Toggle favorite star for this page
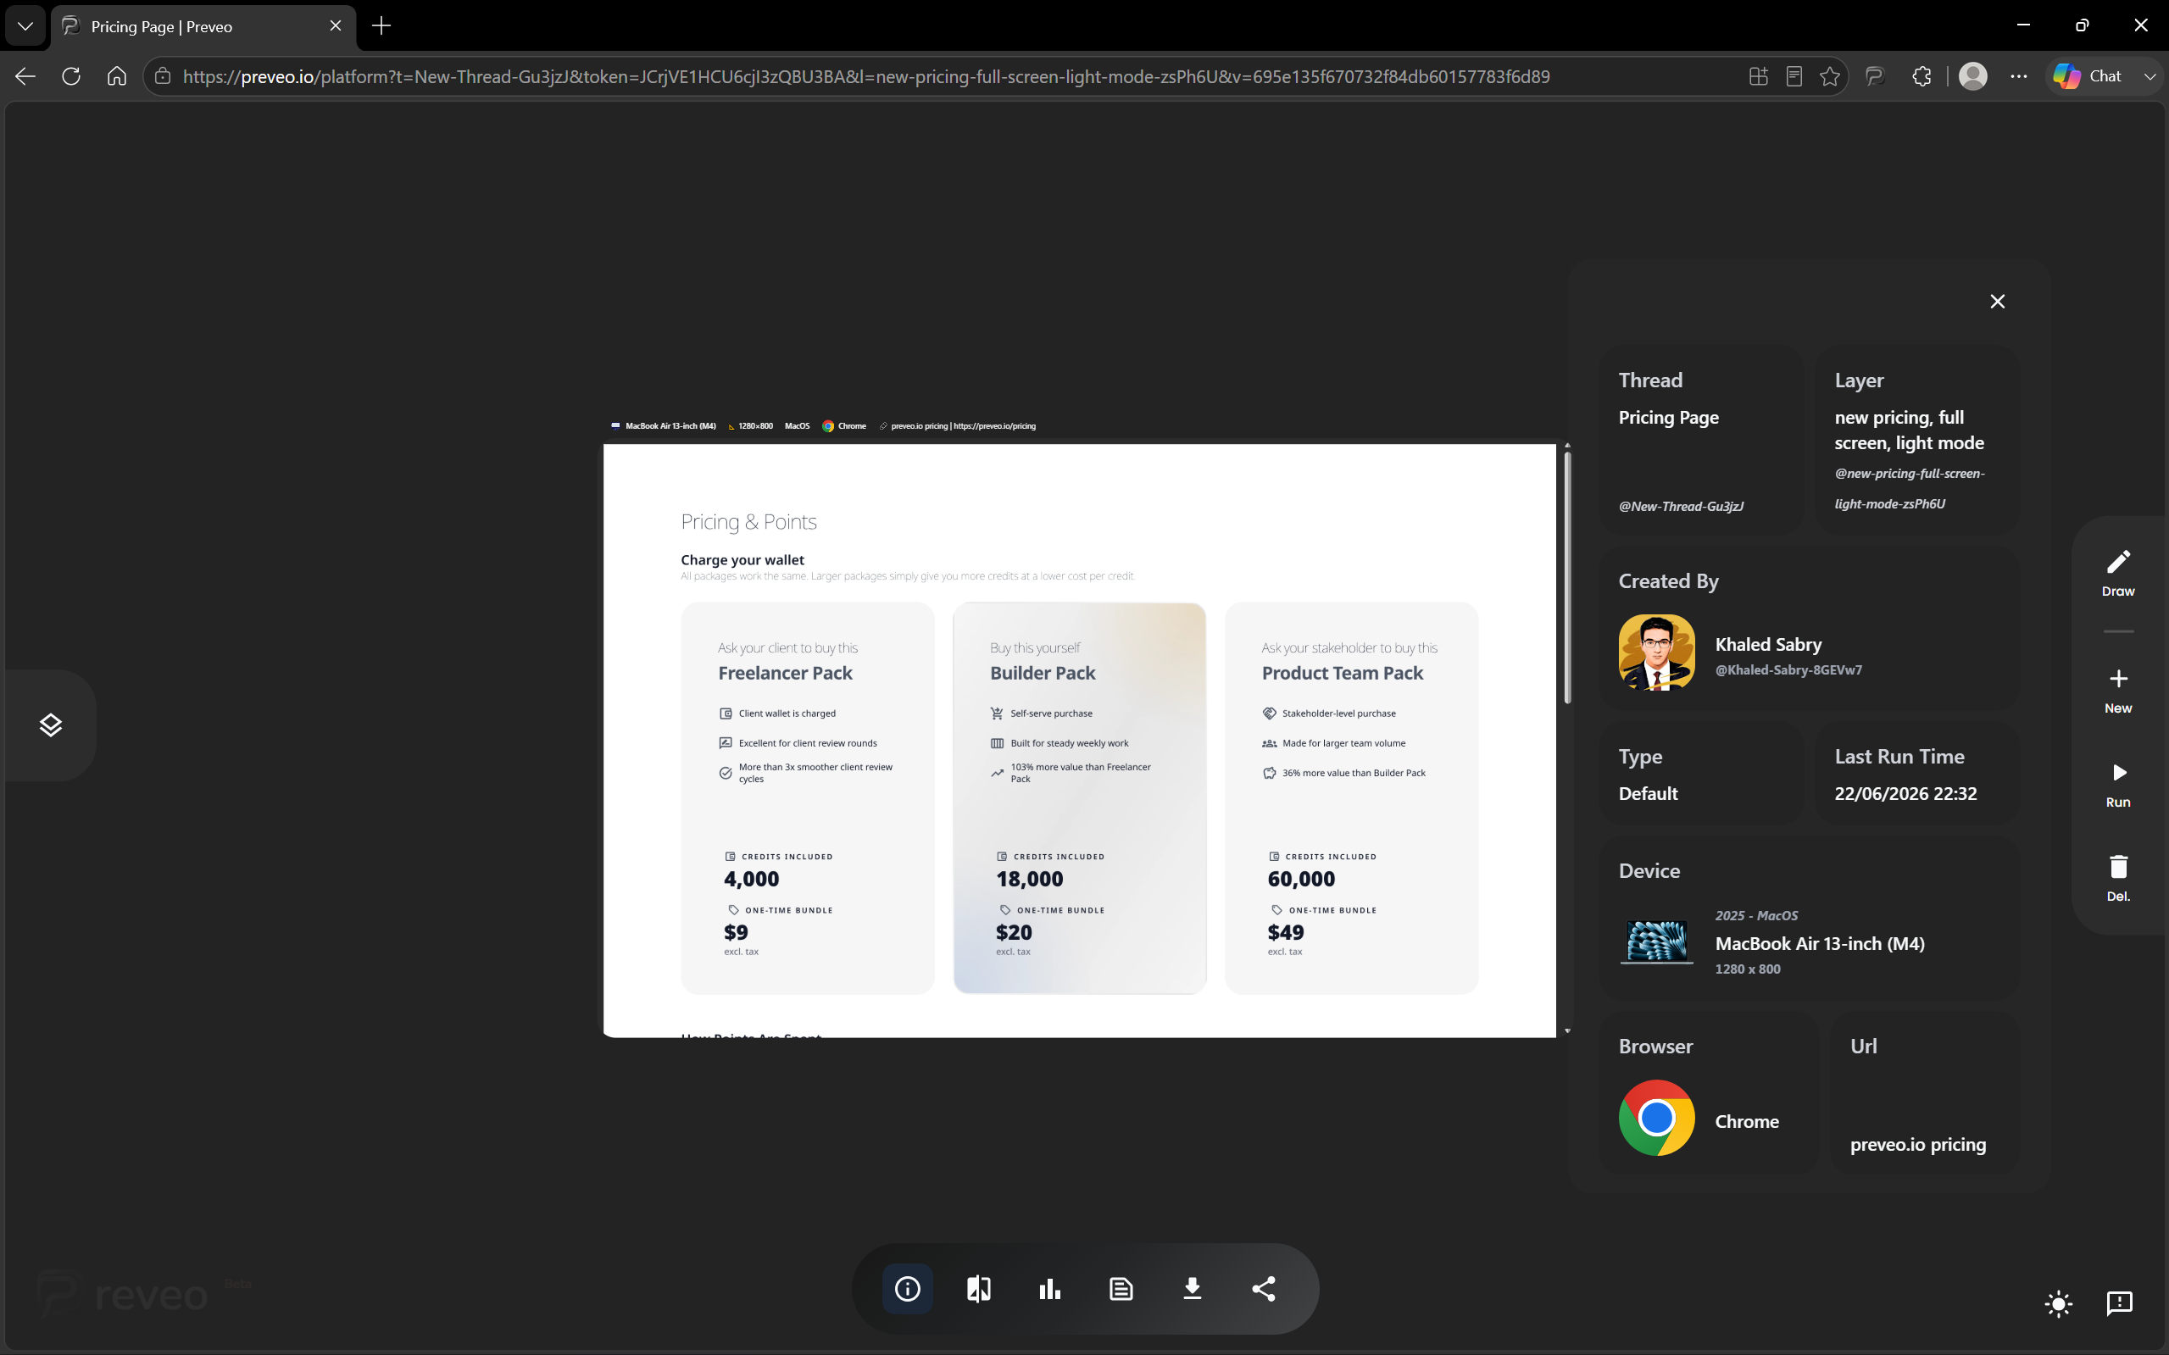 click(1829, 77)
